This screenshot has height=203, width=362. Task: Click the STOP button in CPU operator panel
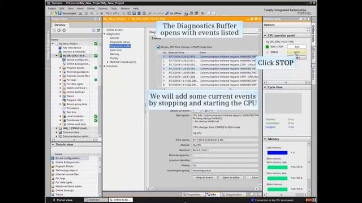(296, 52)
